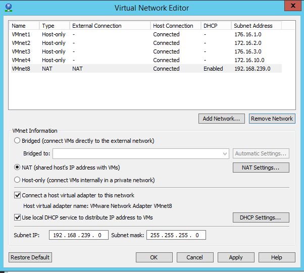Select the Bridged radio button

[x=17, y=140]
